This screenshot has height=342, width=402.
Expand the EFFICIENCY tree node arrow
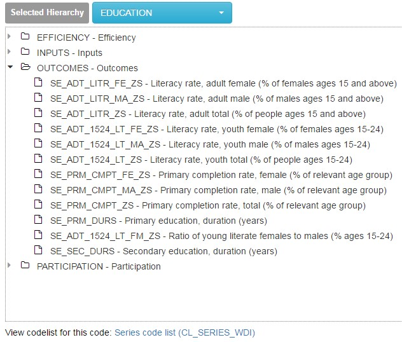click(10, 37)
